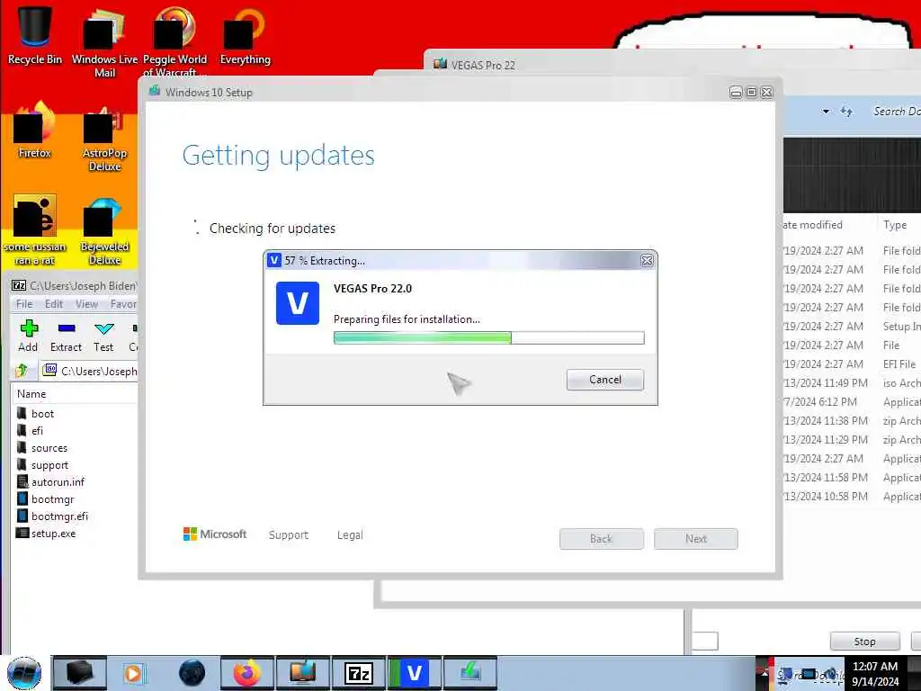Switch to Windows 10 Setup taskbar icon
This screenshot has height=691, width=921.
point(470,673)
